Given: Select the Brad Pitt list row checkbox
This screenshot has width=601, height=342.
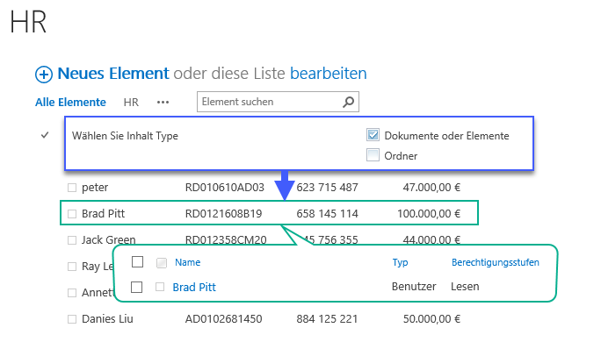Looking at the screenshot, I should 72,214.
